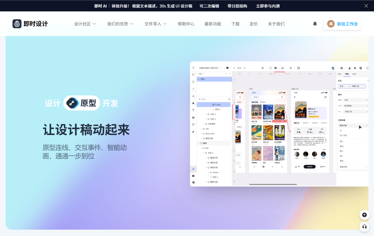Collapse the Nav folder in layer tree
This screenshot has width=374, height=236.
pyautogui.click(x=203, y=148)
